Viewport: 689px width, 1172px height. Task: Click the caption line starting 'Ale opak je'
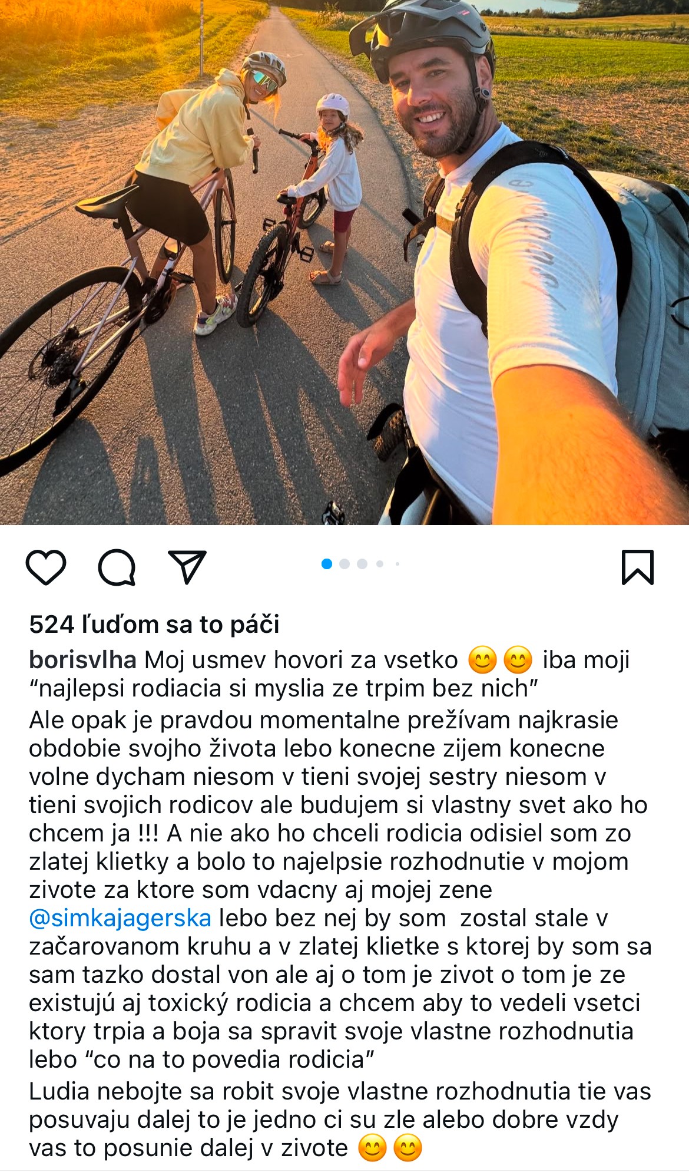pos(323,720)
